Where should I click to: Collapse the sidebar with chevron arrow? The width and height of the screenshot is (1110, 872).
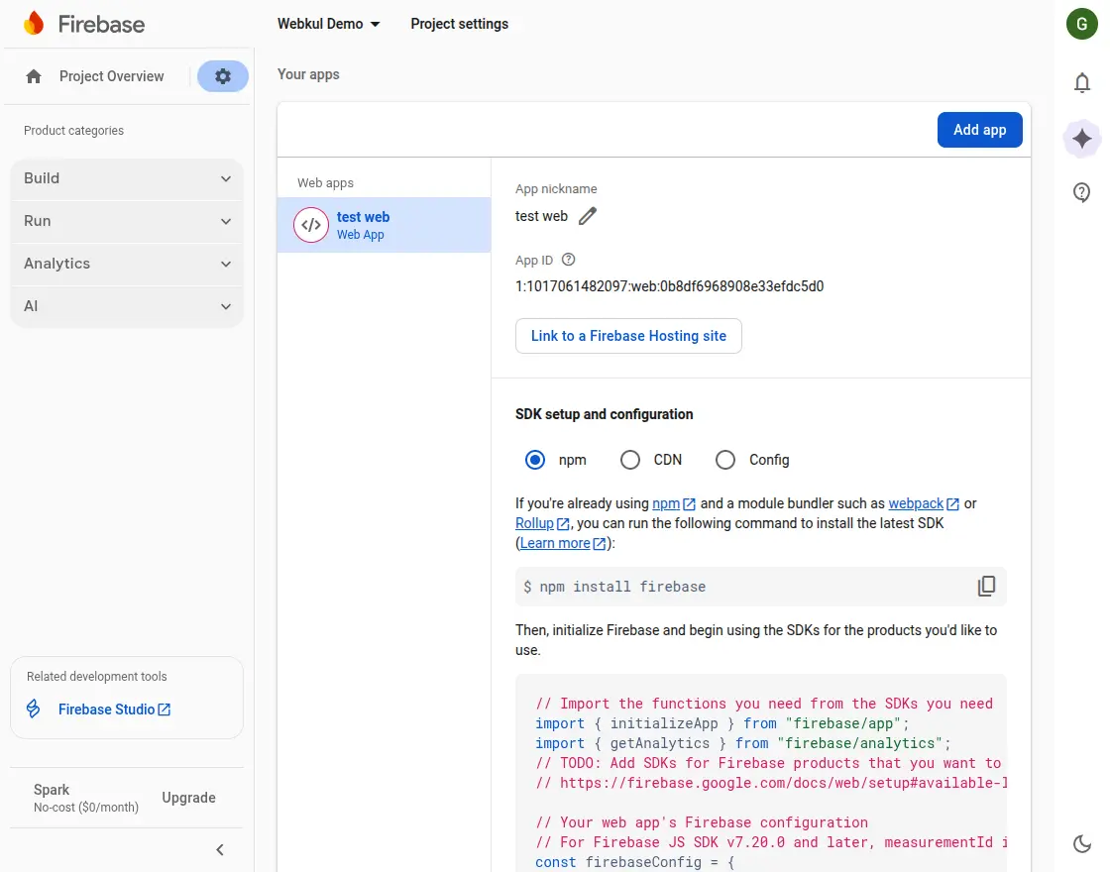click(x=220, y=849)
